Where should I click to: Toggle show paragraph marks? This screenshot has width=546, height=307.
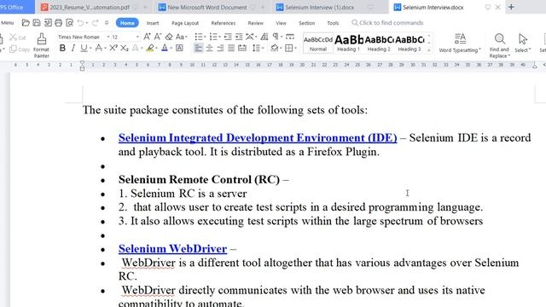(x=276, y=37)
